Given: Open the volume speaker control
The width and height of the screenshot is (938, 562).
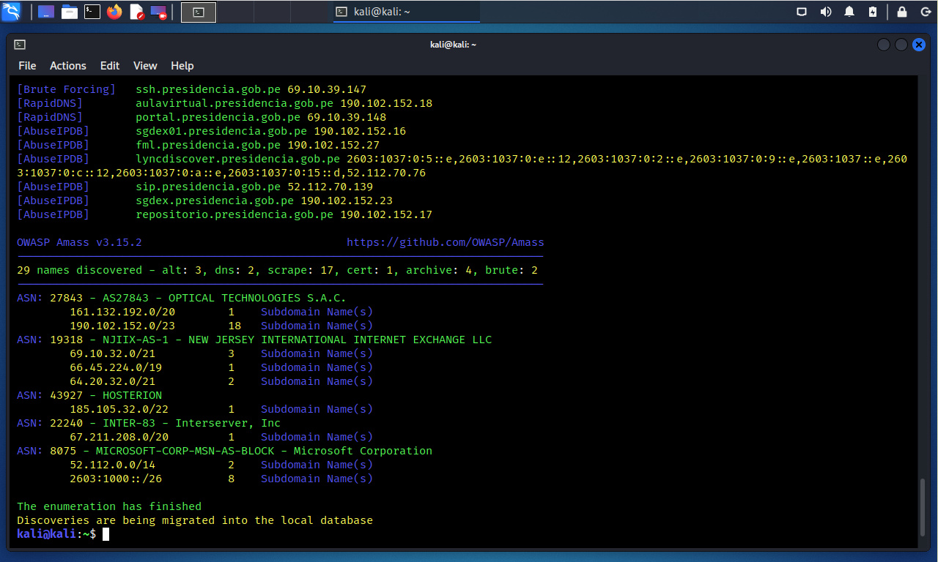Looking at the screenshot, I should [826, 12].
